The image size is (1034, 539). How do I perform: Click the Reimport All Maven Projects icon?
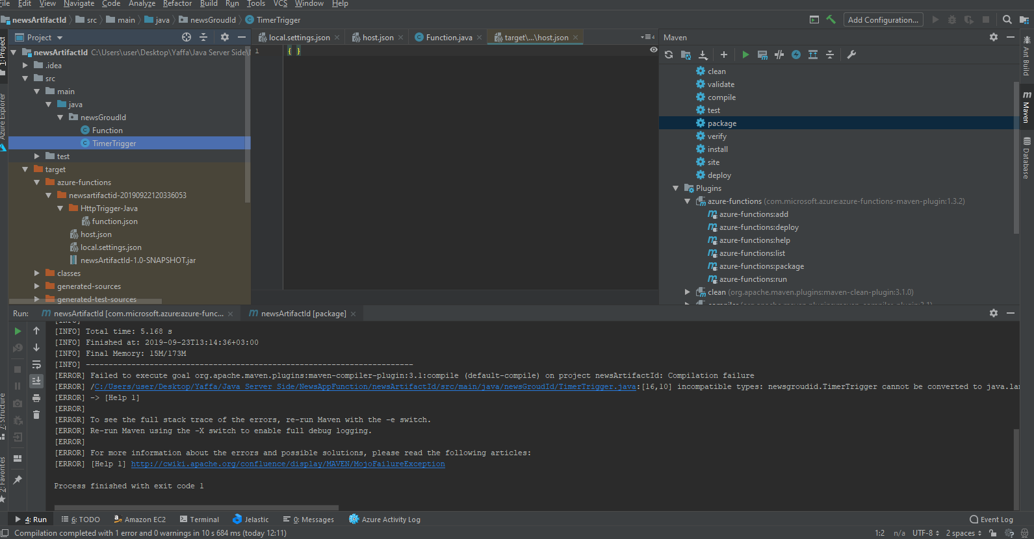tap(669, 55)
